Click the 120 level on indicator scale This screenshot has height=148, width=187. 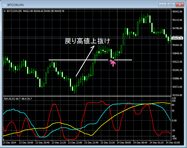coord(174,98)
